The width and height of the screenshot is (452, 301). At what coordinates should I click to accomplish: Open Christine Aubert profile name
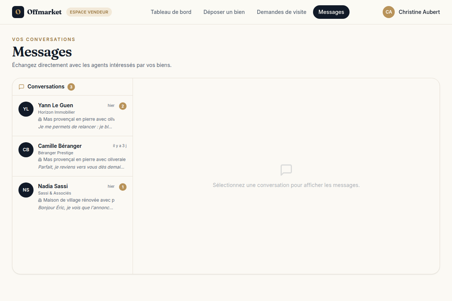419,12
